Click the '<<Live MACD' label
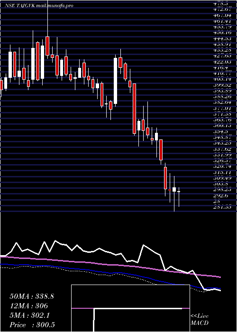 pyautogui.click(x=200, y=319)
